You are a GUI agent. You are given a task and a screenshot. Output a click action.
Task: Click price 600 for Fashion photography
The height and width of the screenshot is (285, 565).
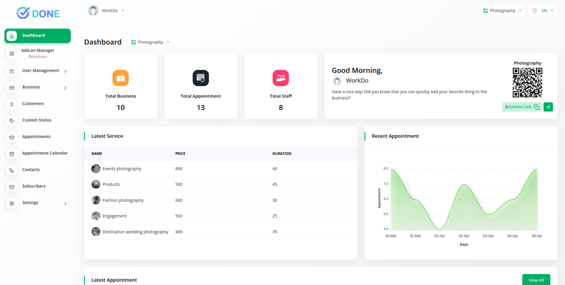[x=179, y=200]
